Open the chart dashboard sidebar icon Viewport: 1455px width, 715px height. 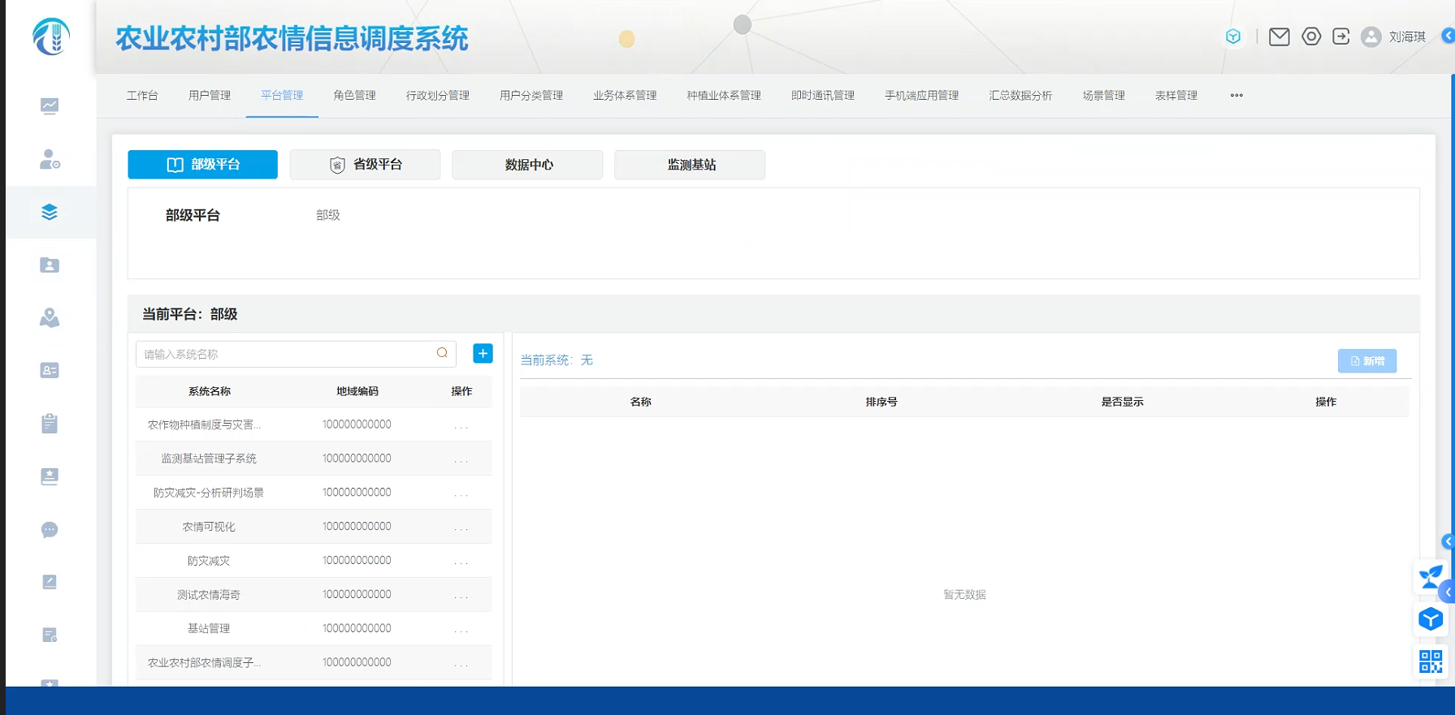pyautogui.click(x=50, y=106)
